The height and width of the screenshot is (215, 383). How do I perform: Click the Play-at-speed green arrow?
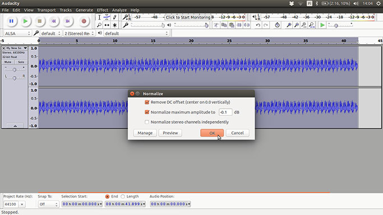click(x=322, y=25)
